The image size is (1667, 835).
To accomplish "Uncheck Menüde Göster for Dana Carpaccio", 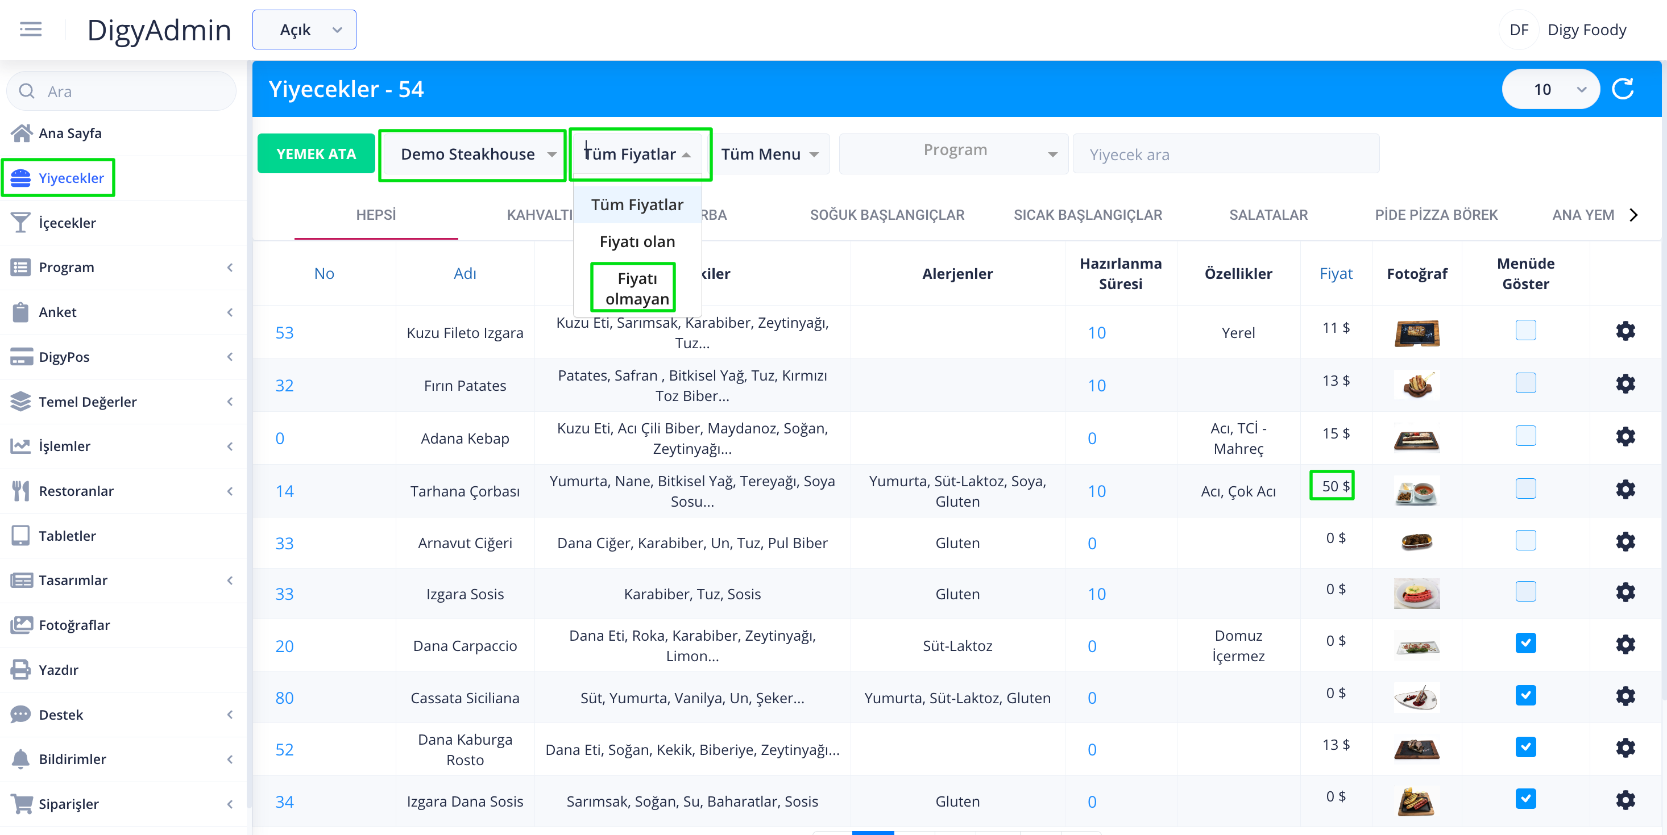I will pyautogui.click(x=1525, y=644).
